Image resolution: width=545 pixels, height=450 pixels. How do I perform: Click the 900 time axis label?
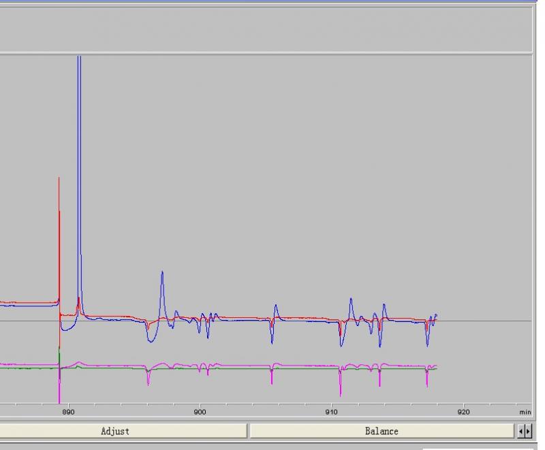(x=200, y=412)
